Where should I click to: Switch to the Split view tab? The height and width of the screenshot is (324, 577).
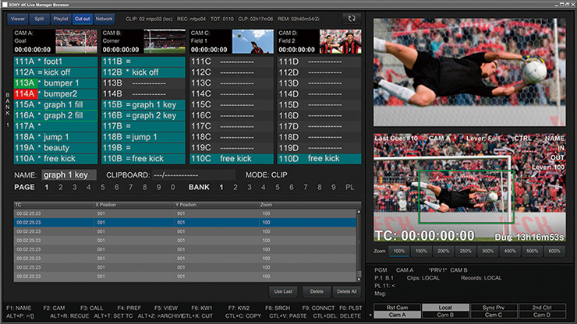(x=40, y=17)
